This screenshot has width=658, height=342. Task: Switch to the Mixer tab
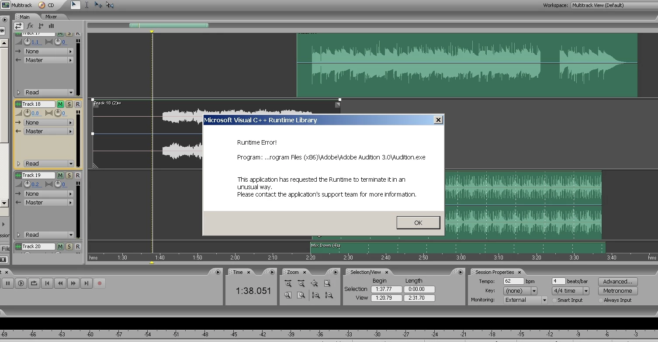coord(51,17)
